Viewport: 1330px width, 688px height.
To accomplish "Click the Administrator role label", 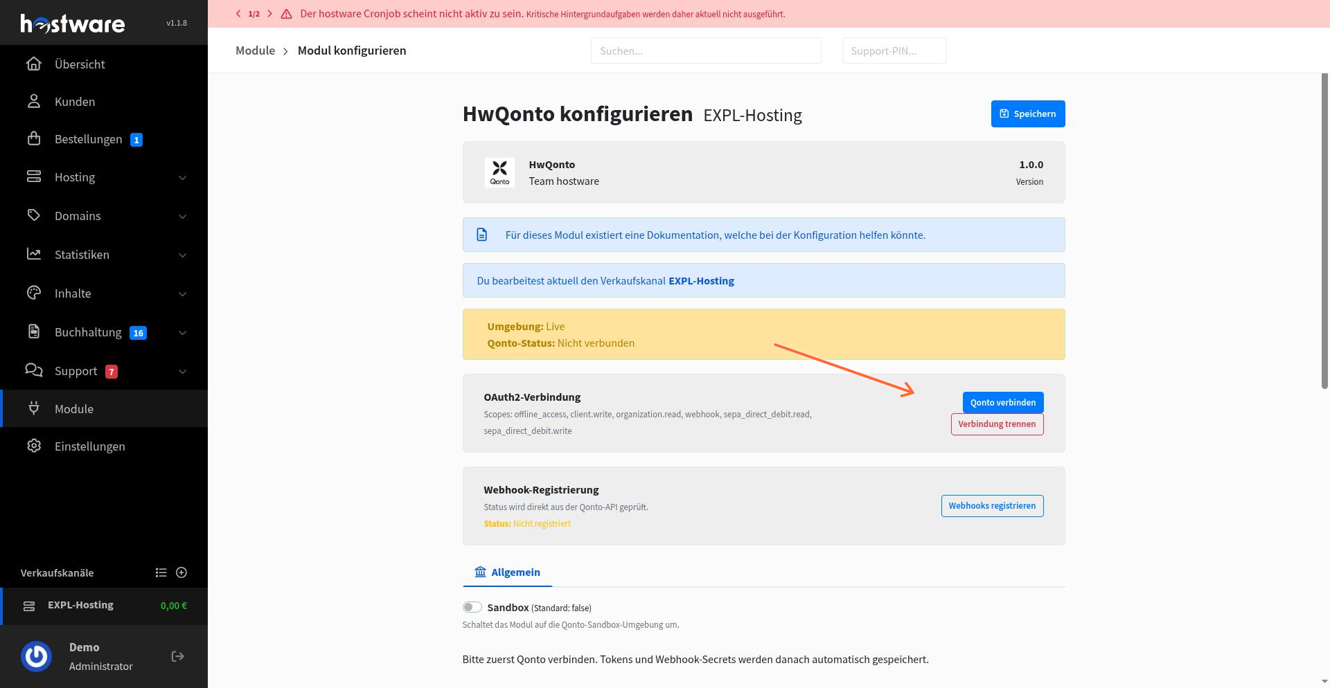I will pos(100,666).
